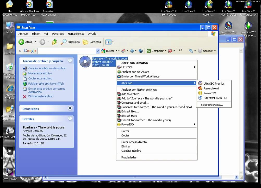Click Publicar este archivo en Web
This screenshot has width=261, height=188.
click(46, 84)
